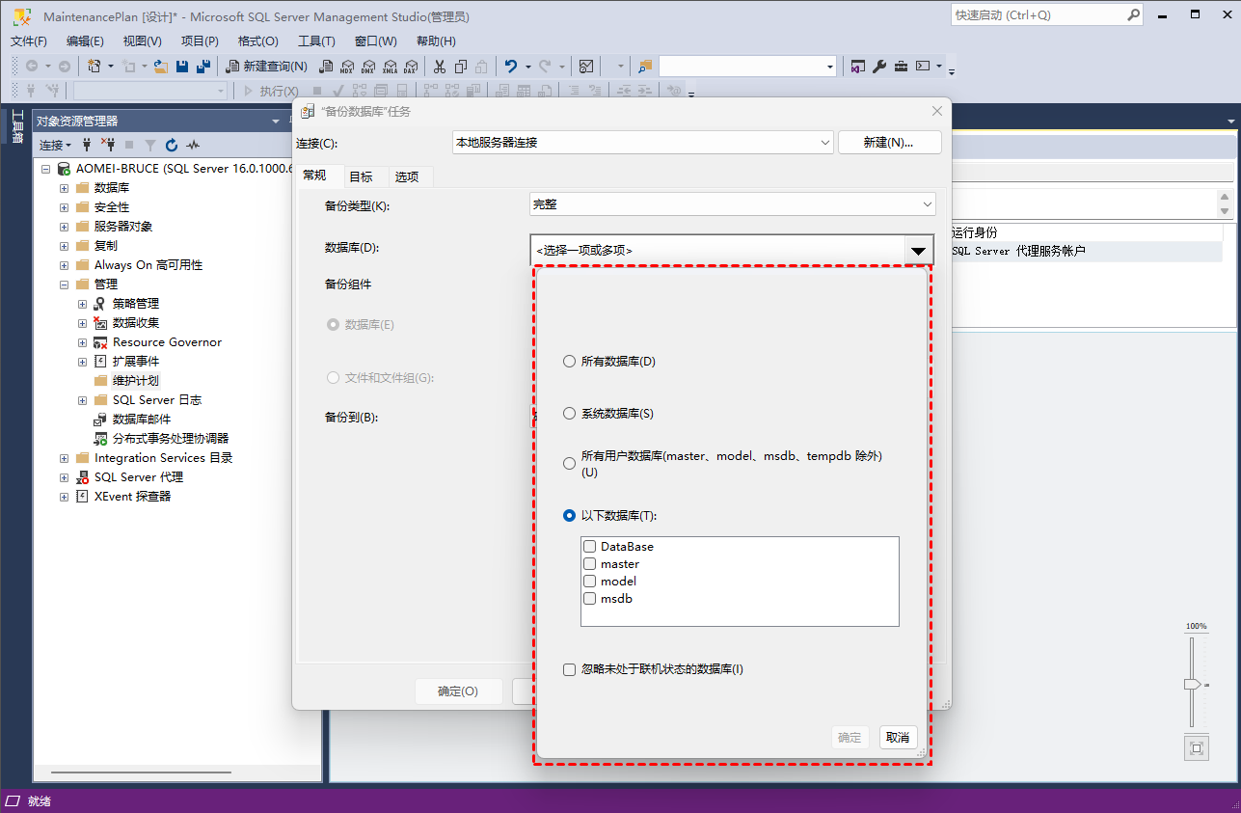Click the Save icon in the toolbar
1241x813 pixels.
click(x=182, y=67)
